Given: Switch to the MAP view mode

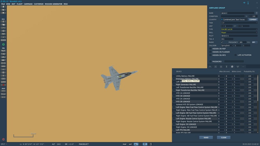Looking at the screenshot, I should coord(125,144).
